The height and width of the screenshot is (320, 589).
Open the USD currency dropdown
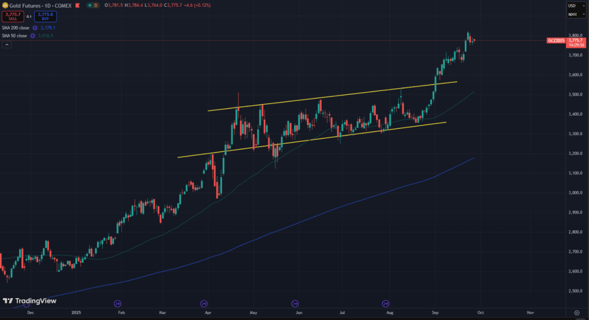pyautogui.click(x=576, y=5)
